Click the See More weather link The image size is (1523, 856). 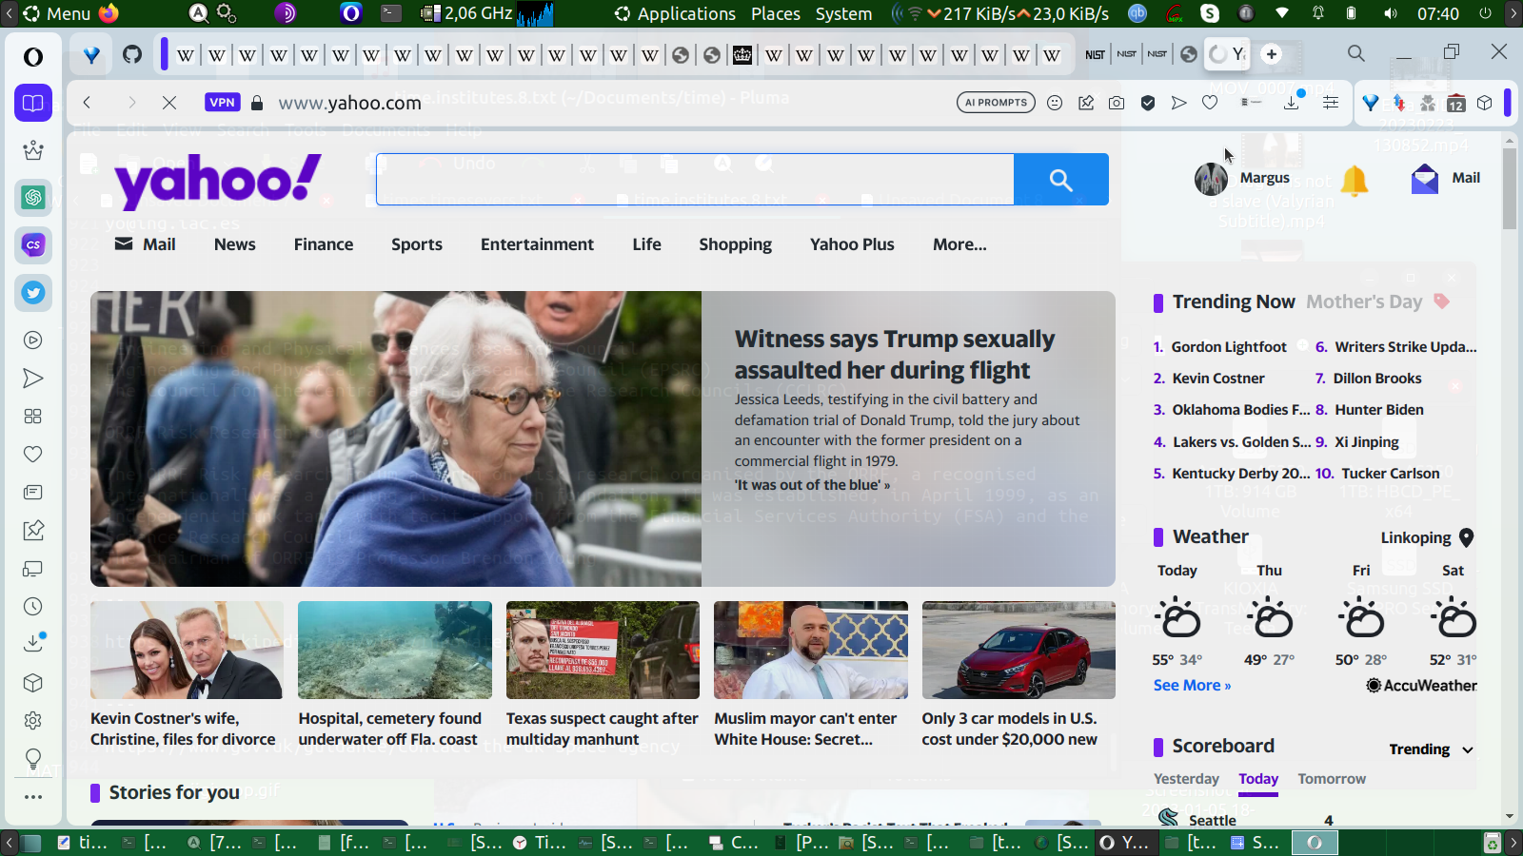1192,686
